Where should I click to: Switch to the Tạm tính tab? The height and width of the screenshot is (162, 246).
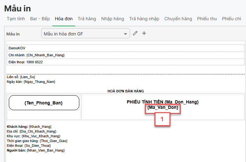point(16,19)
